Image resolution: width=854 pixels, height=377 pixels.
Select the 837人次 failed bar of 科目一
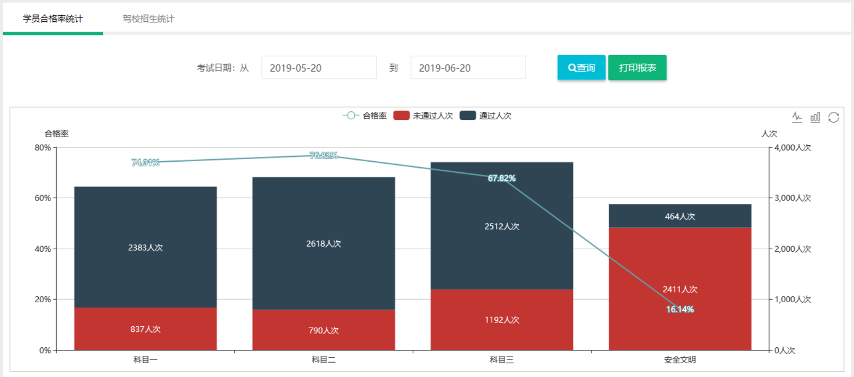tap(145, 329)
